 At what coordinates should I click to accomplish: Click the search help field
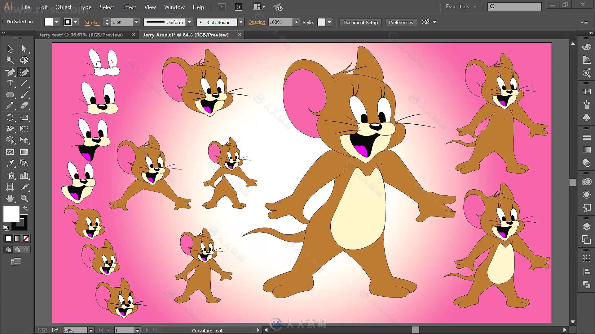point(514,6)
